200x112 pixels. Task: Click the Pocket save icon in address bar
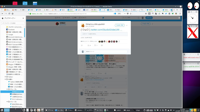(128, 14)
